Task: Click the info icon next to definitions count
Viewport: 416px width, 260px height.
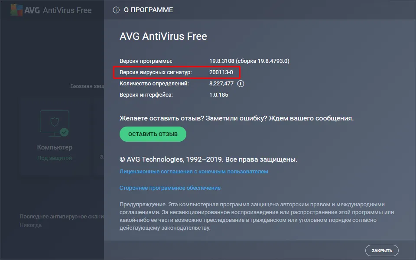Action: coord(241,84)
